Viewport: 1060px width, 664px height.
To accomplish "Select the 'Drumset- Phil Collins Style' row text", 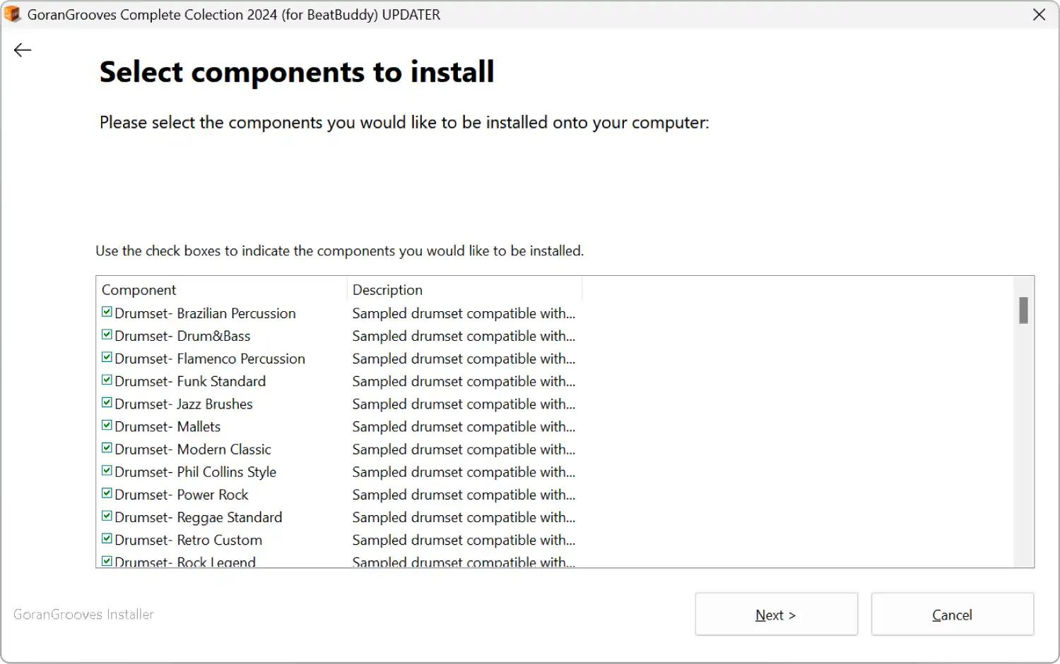I will click(x=195, y=472).
